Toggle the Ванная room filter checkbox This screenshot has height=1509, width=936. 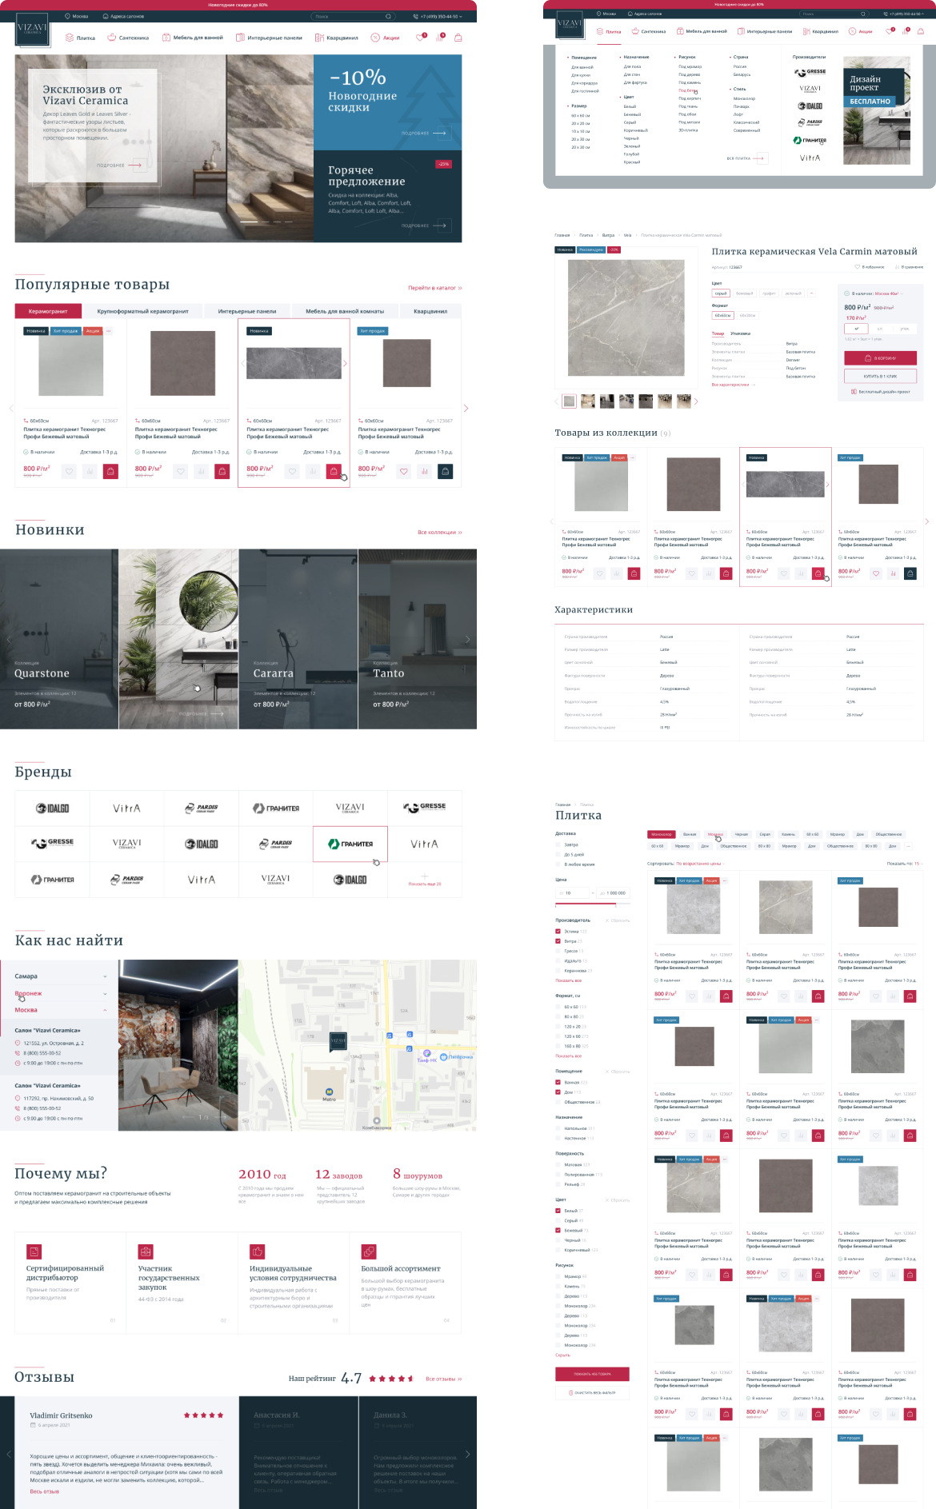(558, 1082)
